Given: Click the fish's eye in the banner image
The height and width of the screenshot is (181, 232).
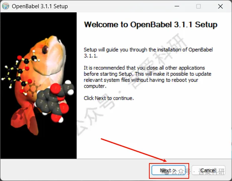Looking at the screenshot, I should pyautogui.click(x=45, y=49).
